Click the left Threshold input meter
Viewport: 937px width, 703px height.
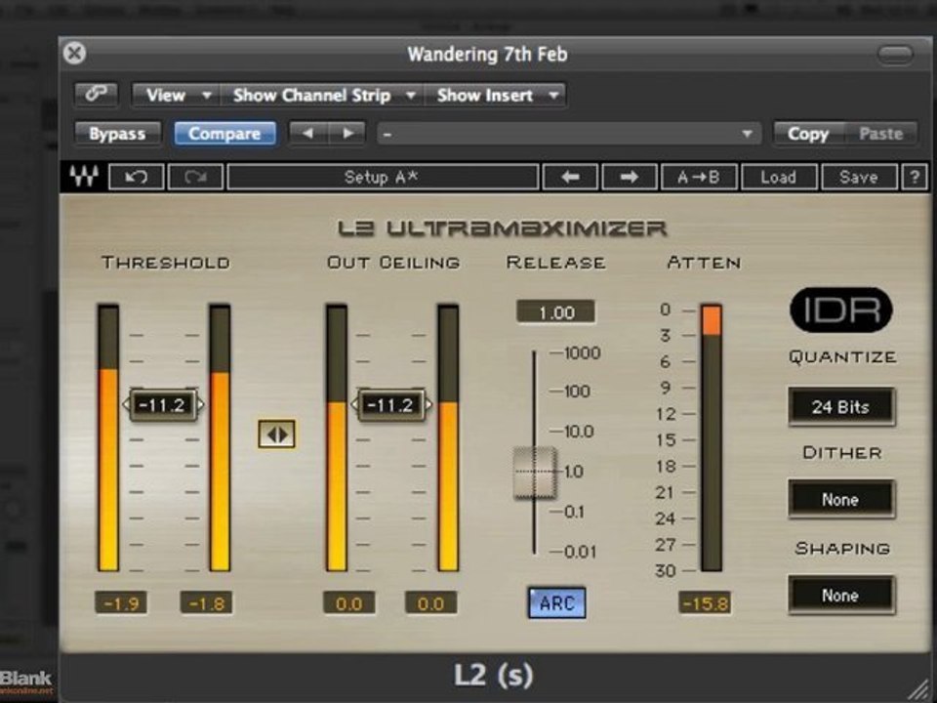pyautogui.click(x=108, y=438)
